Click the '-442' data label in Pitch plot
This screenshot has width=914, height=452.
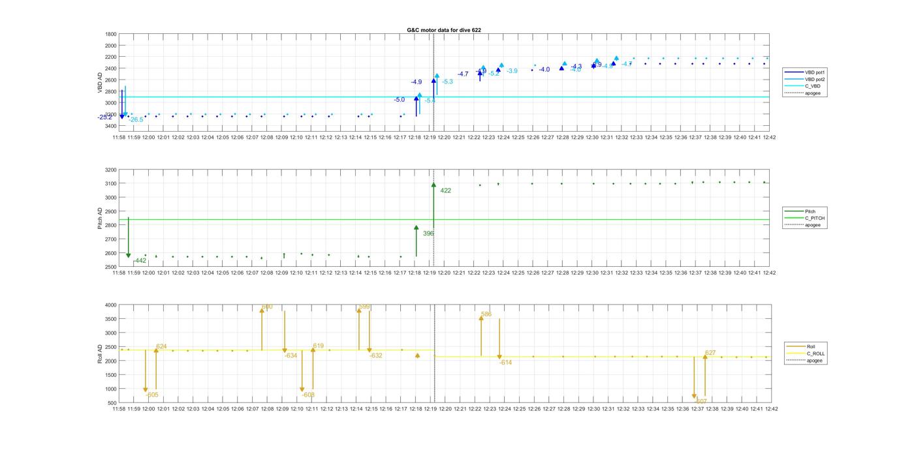pyautogui.click(x=139, y=261)
